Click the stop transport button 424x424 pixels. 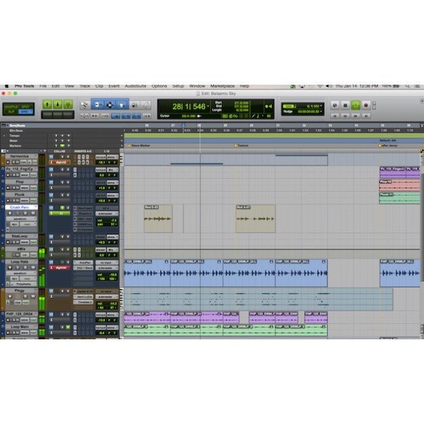tap(345, 106)
